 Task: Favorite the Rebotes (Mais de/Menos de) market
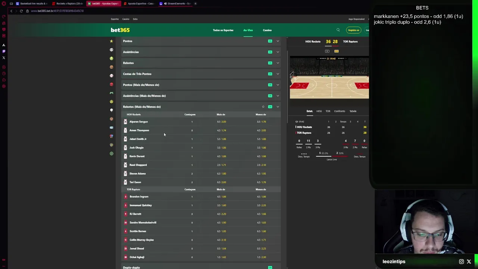pos(263,107)
